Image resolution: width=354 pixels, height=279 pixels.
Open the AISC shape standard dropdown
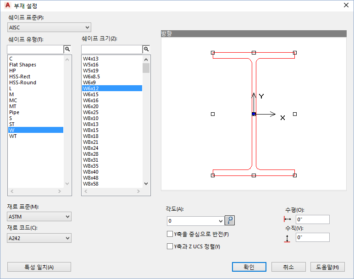click(x=49, y=27)
